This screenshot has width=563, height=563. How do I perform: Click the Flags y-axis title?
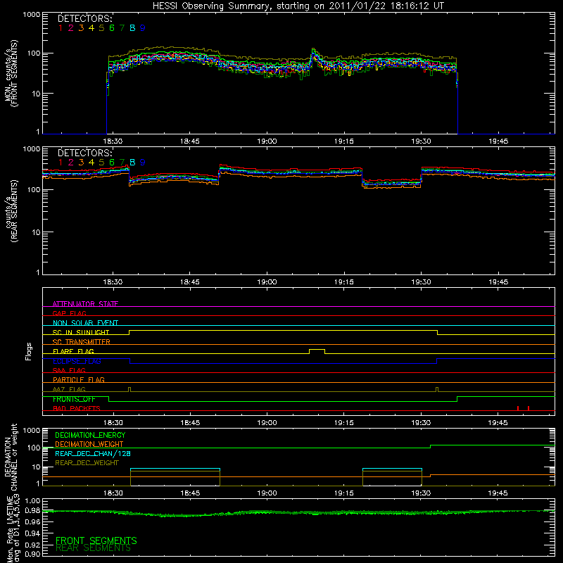[29, 351]
